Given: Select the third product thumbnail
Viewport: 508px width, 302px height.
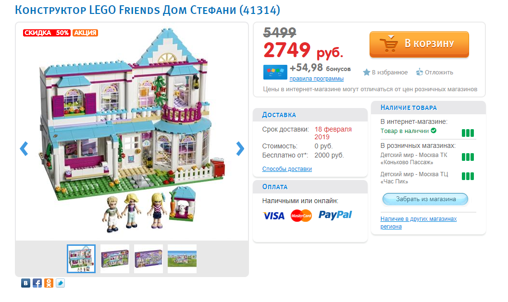Looking at the screenshot, I should point(149,259).
